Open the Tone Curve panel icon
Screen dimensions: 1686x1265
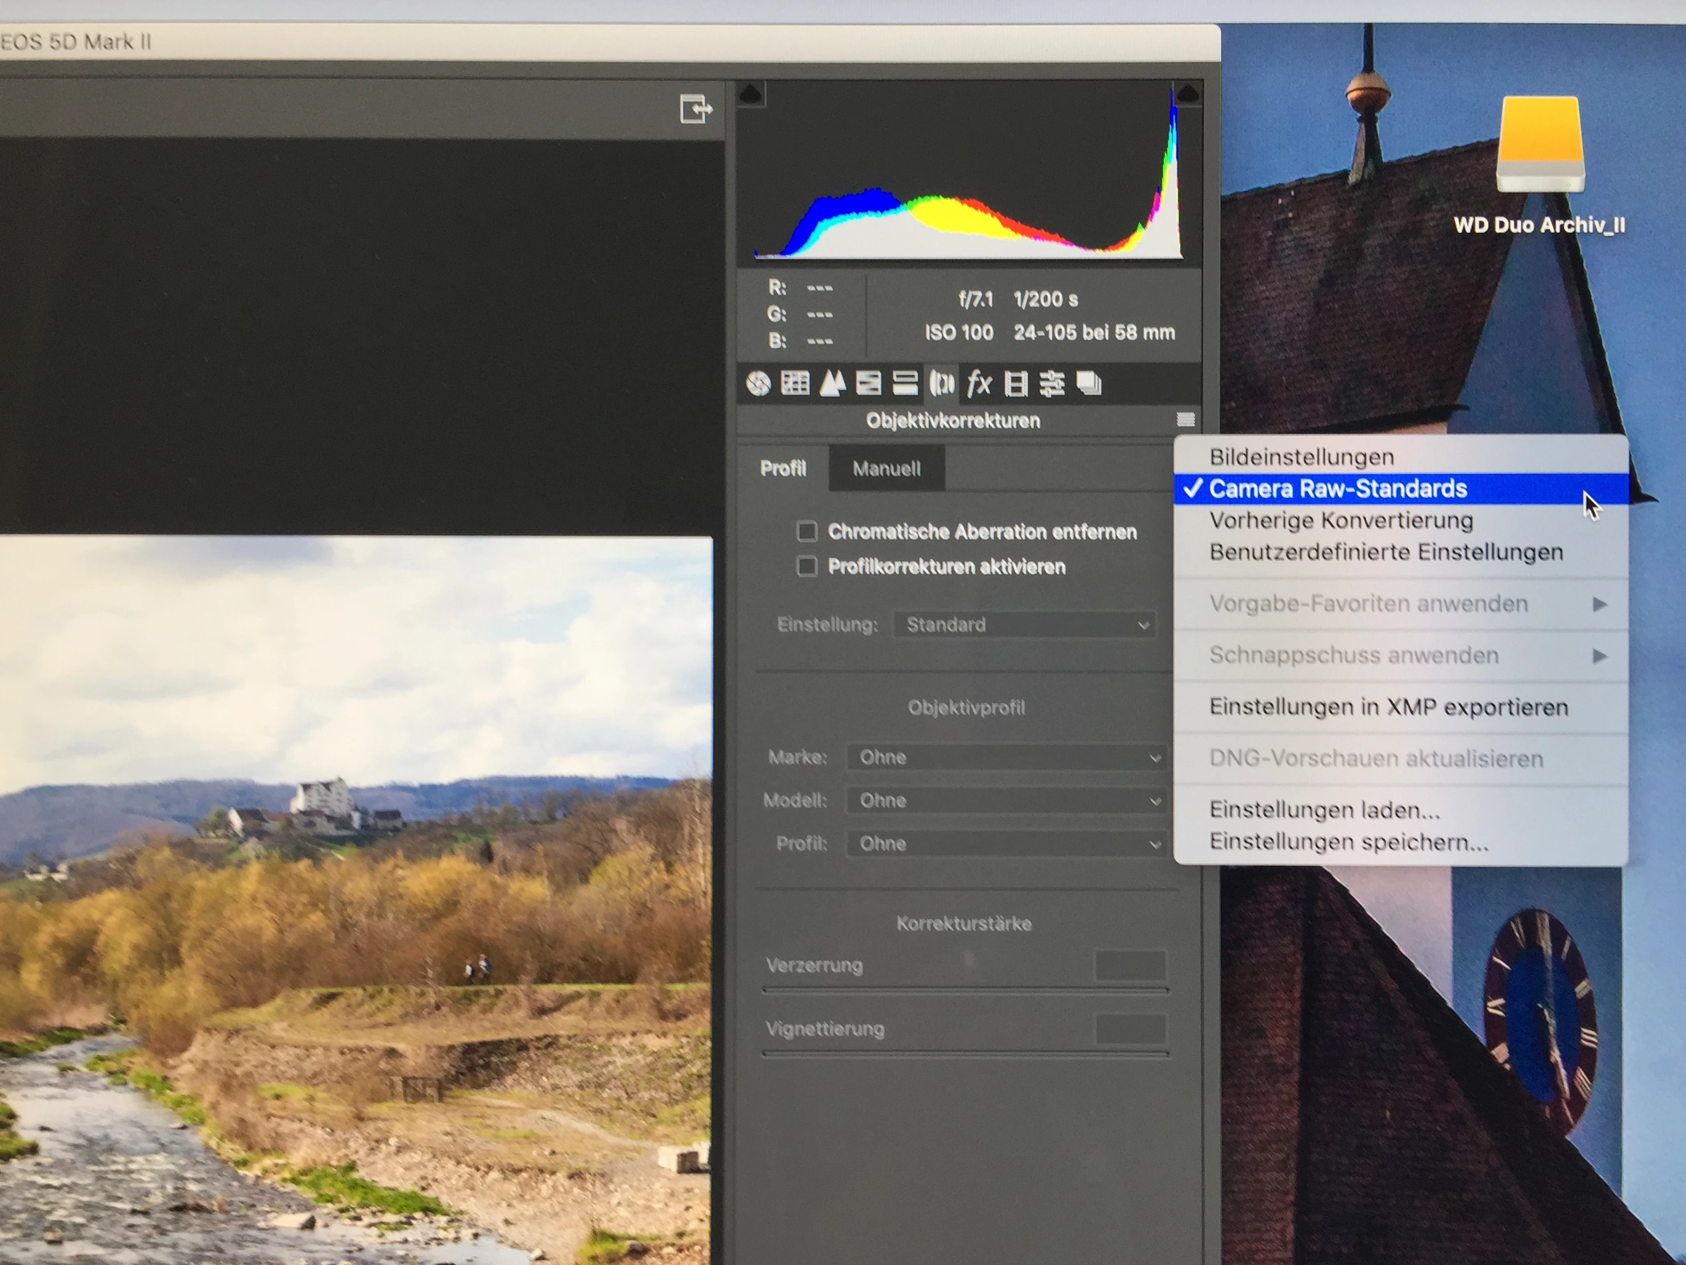coord(795,383)
